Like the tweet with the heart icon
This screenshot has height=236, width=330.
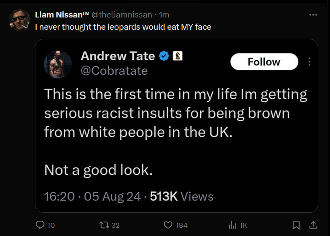coord(168,225)
